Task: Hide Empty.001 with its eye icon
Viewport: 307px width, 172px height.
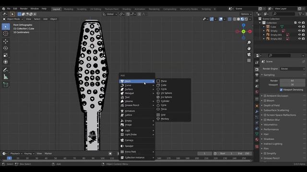Action: tap(299, 35)
